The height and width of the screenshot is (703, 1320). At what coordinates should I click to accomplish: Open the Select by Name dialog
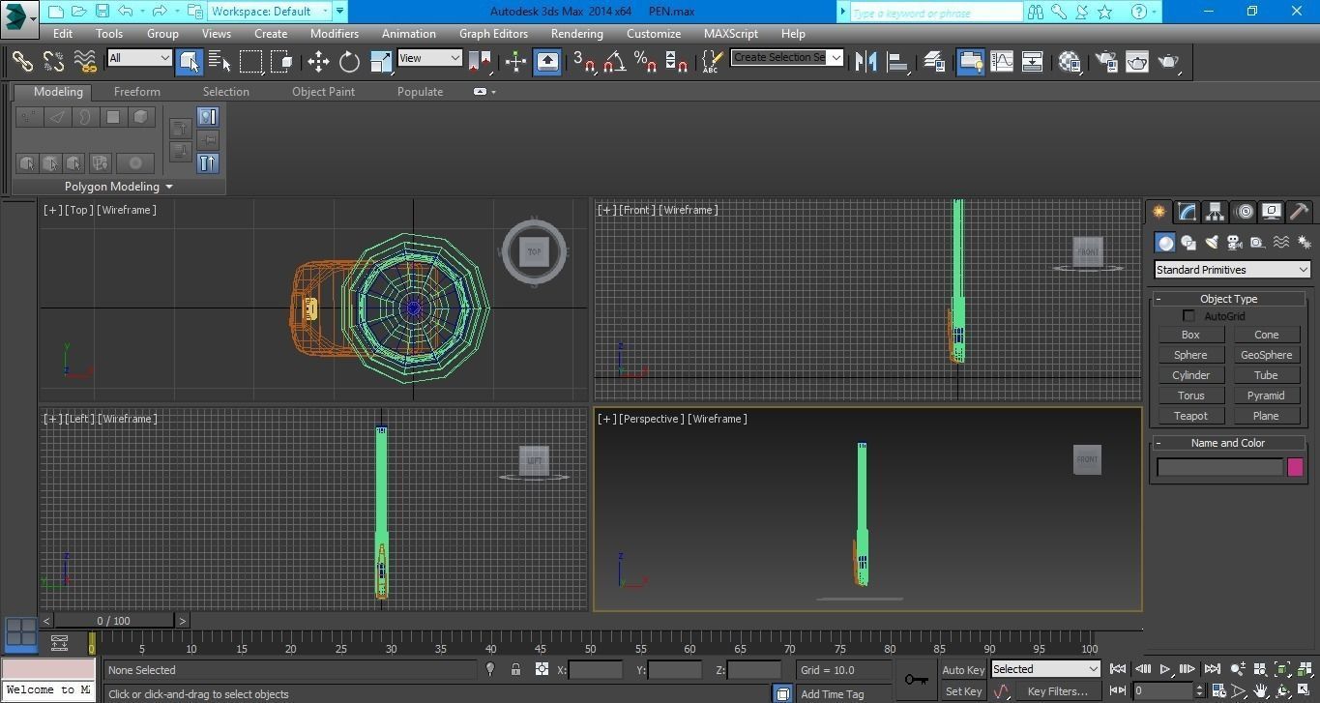pyautogui.click(x=220, y=62)
